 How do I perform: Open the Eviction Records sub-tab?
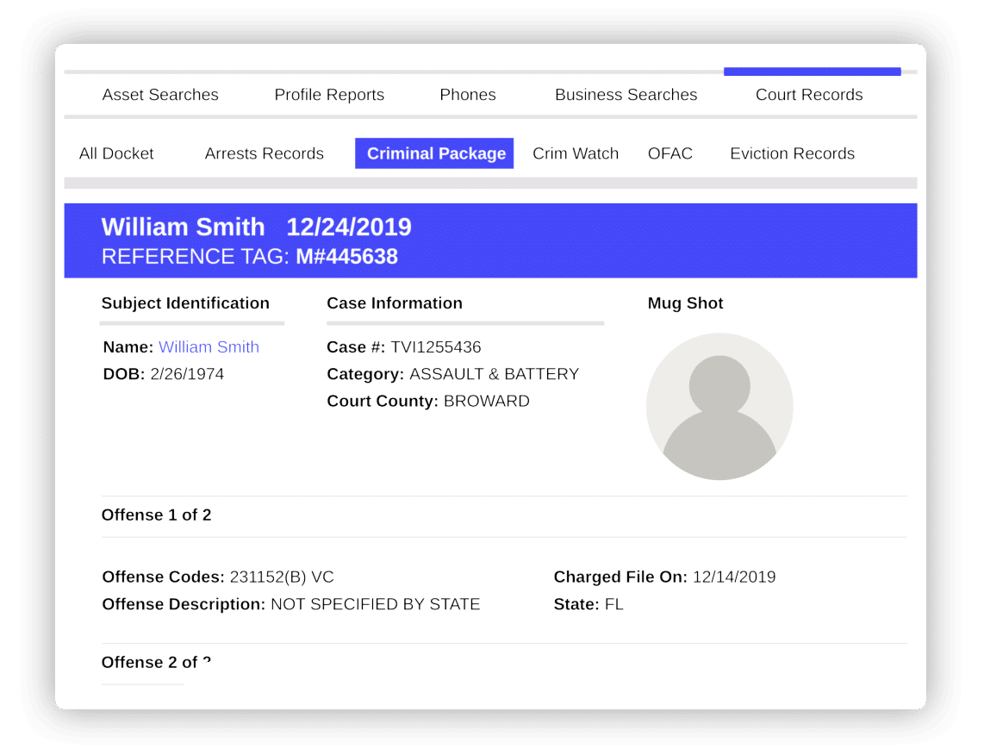click(x=792, y=153)
